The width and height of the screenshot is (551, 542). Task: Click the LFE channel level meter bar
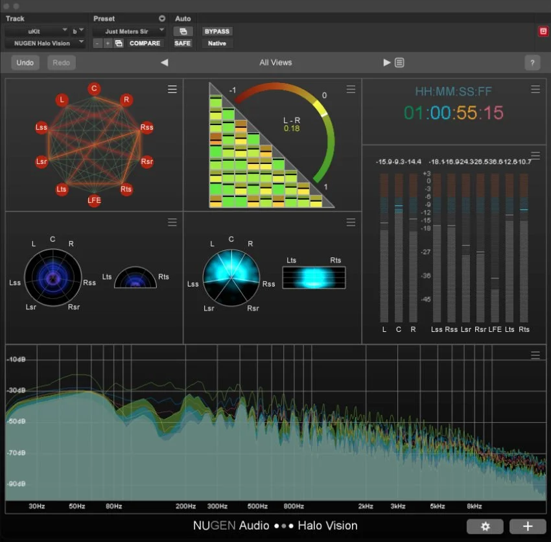[495, 248]
